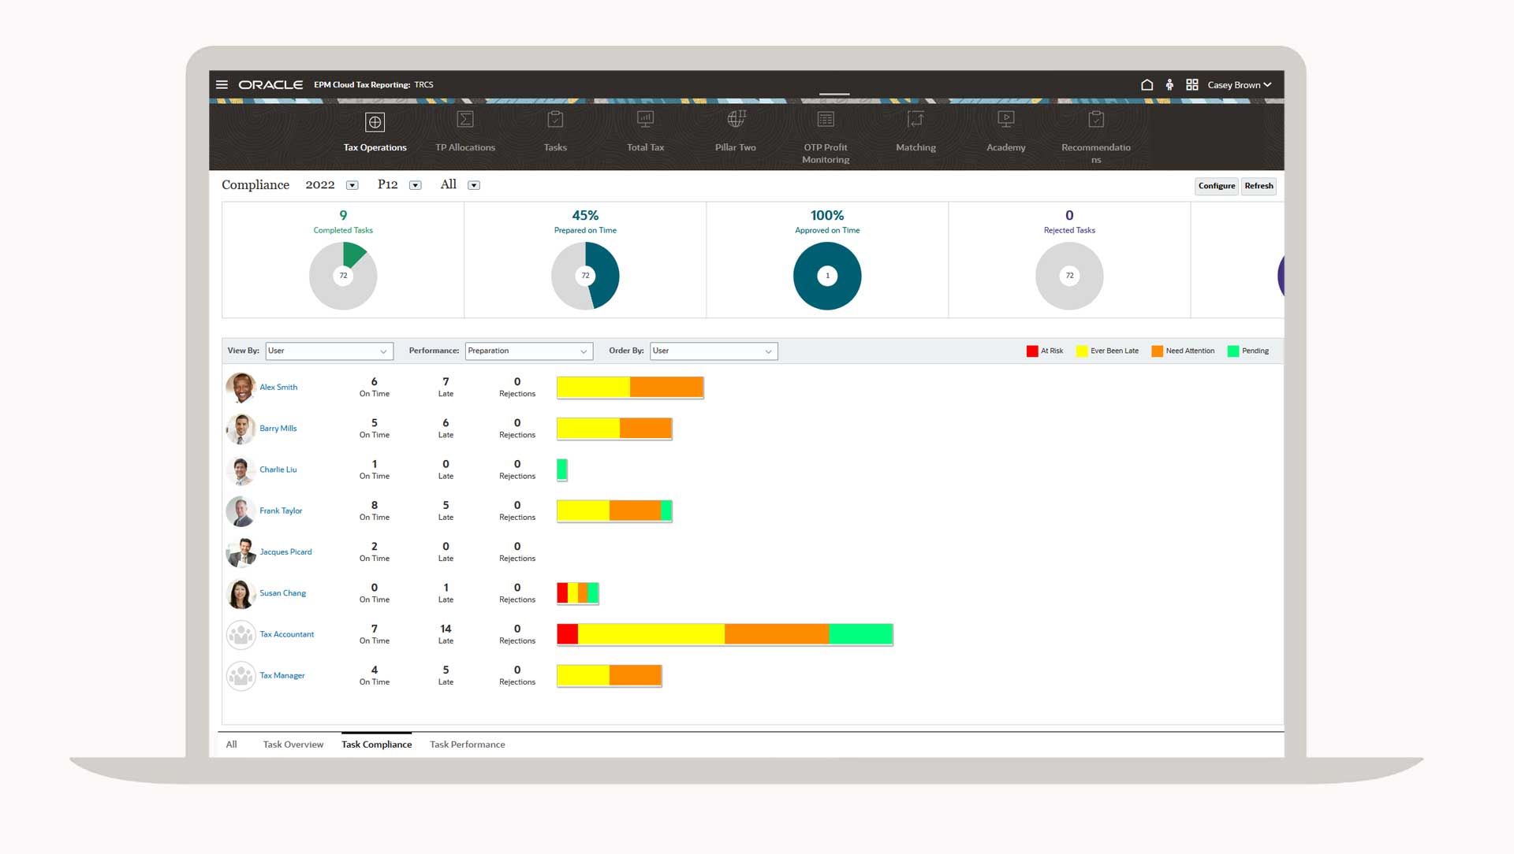Open the Tax Operations cluster icon
The width and height of the screenshot is (1514, 854).
(x=375, y=122)
